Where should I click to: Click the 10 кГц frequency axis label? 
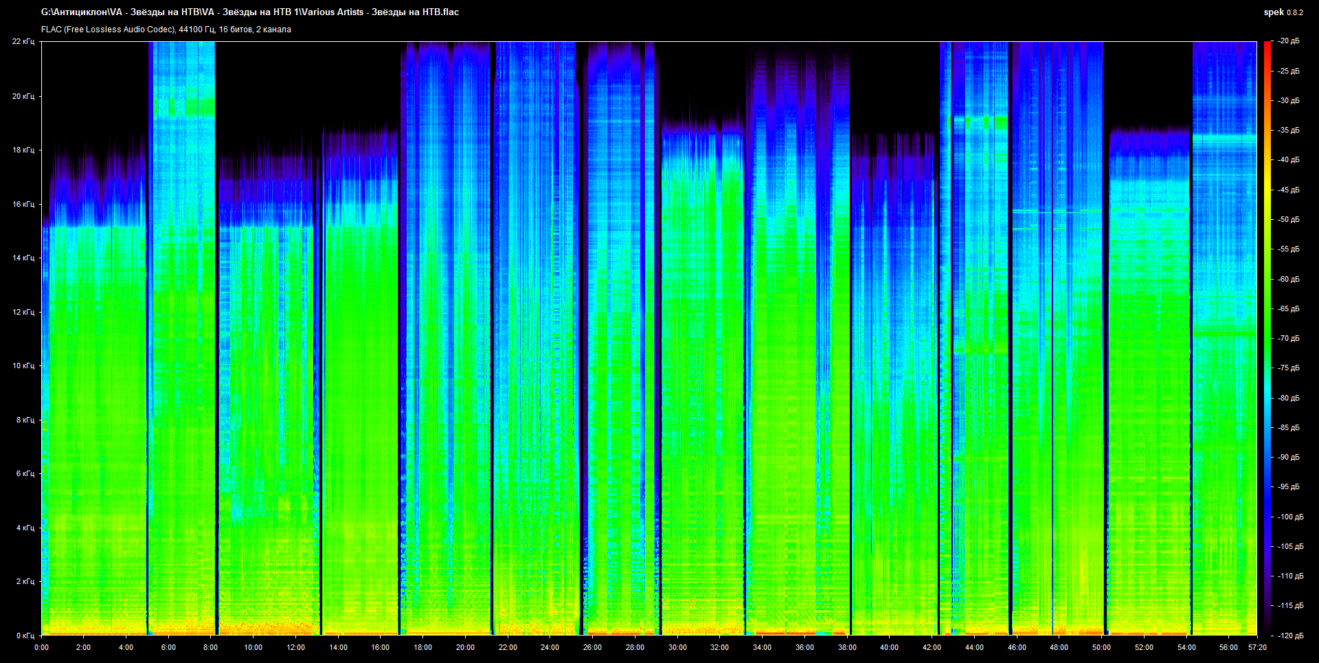click(23, 366)
